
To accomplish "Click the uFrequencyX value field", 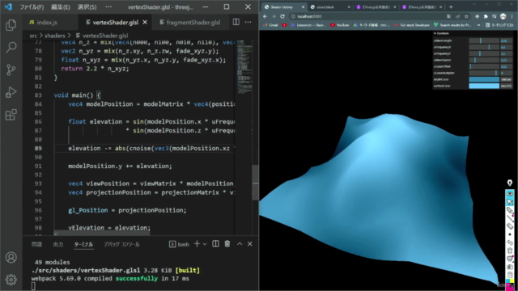I will 506,47.
